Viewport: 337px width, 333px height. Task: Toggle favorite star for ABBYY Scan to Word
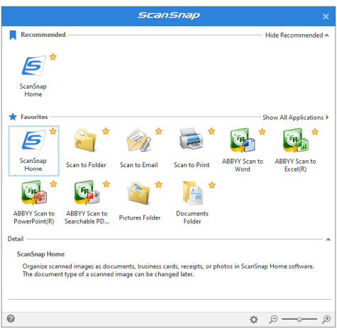point(262,132)
